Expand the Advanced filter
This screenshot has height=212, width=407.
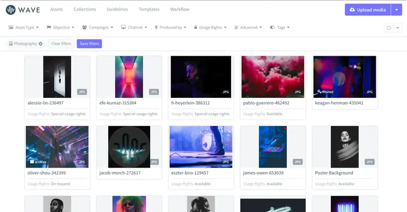(x=248, y=27)
